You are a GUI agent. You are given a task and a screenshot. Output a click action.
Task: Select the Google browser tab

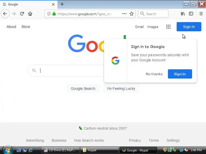[29, 4]
